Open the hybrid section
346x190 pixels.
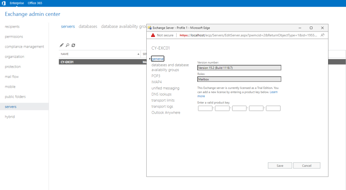pos(10,117)
